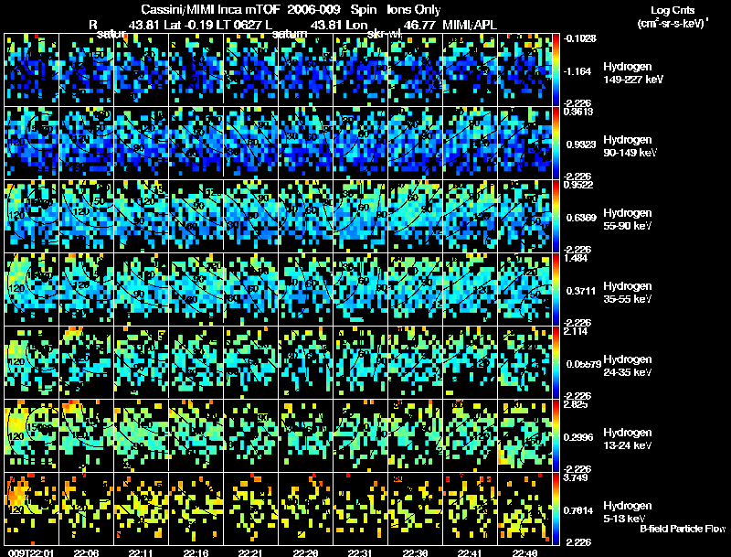Click the '-1.164' colorbar midpoint value

[577, 71]
